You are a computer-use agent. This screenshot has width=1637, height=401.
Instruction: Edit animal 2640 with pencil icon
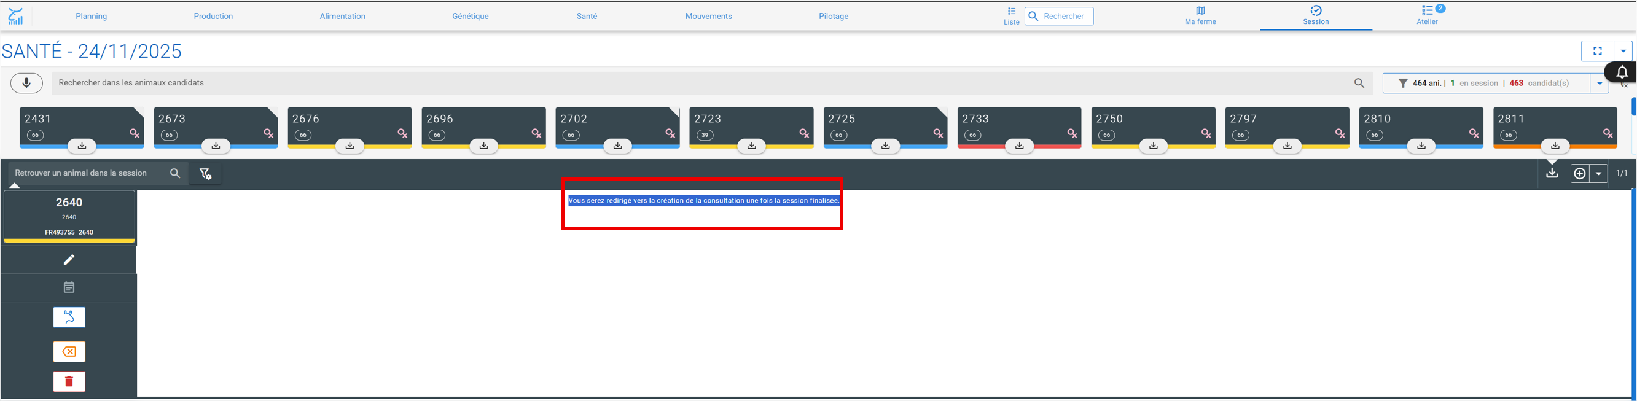point(69,259)
